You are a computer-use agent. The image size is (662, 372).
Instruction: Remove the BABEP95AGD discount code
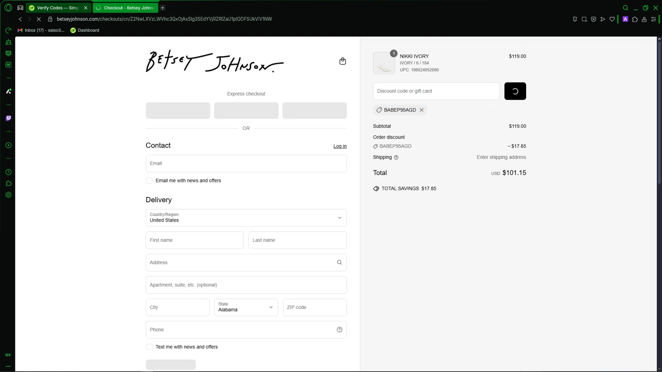421,110
